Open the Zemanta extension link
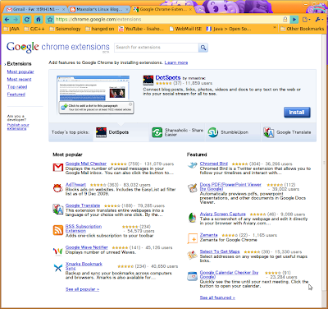This screenshot has width=328, height=309. (x=209, y=235)
